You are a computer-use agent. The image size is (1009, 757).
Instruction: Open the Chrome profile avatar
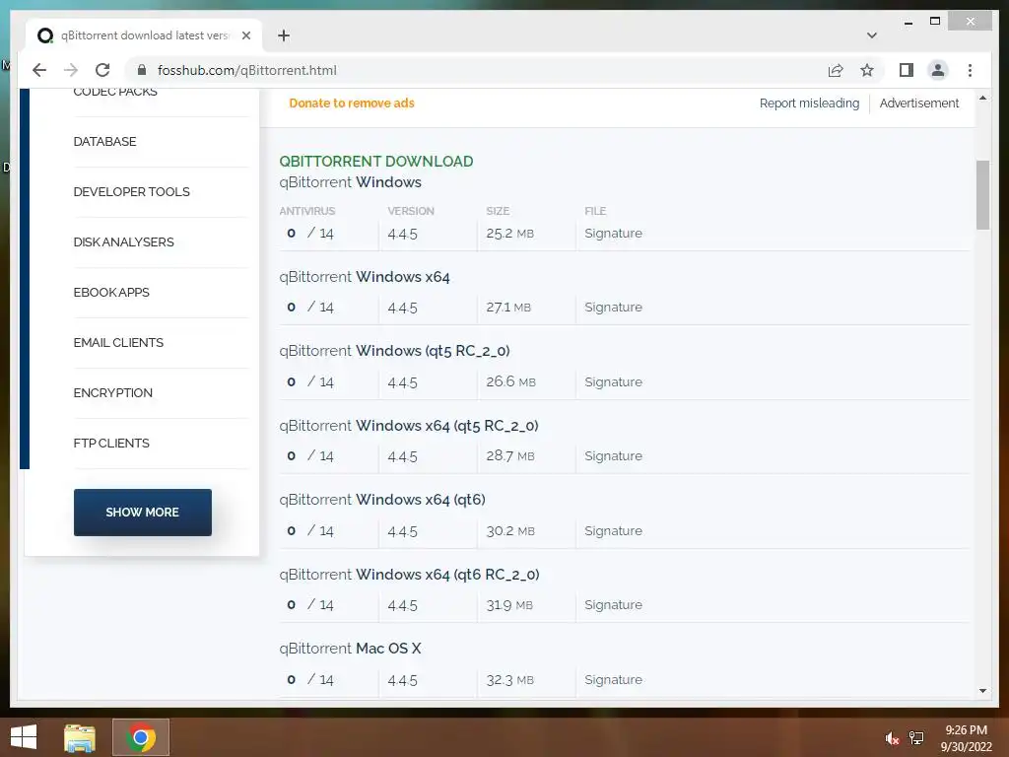coord(938,70)
